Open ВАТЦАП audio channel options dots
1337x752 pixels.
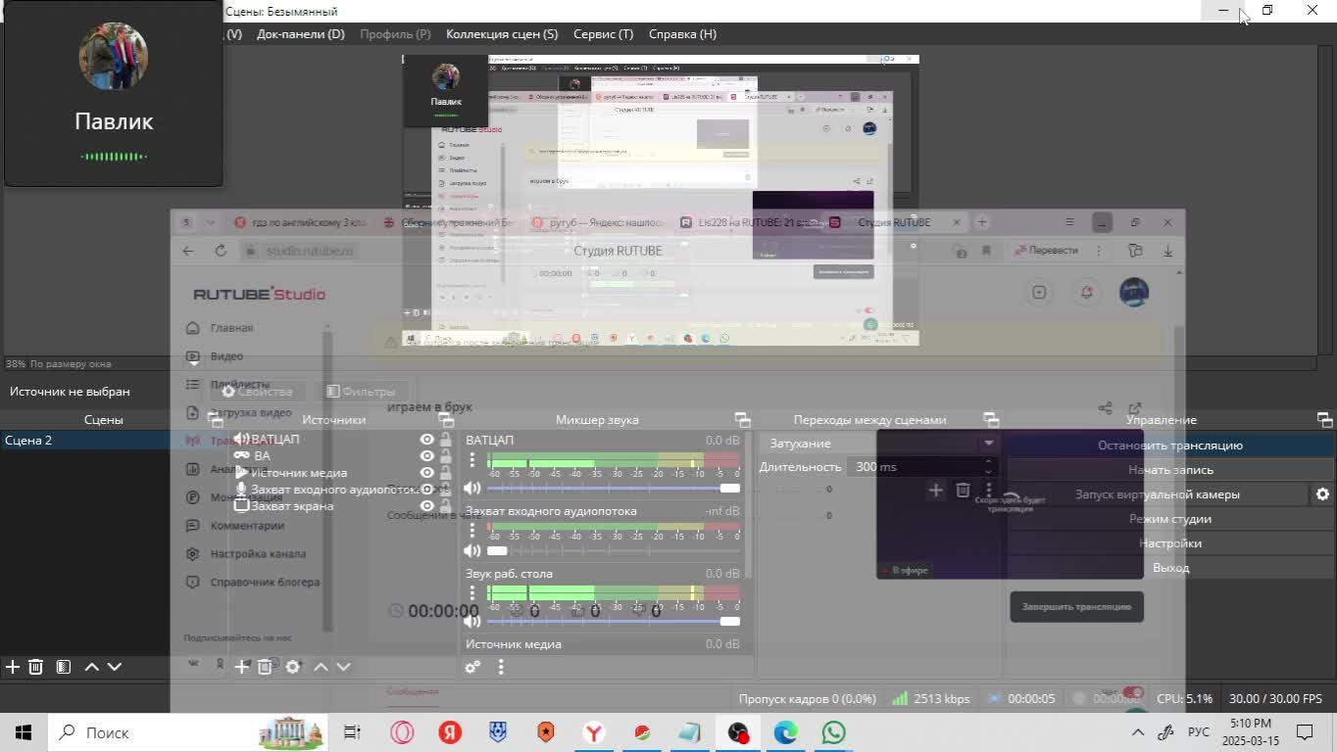pos(472,459)
